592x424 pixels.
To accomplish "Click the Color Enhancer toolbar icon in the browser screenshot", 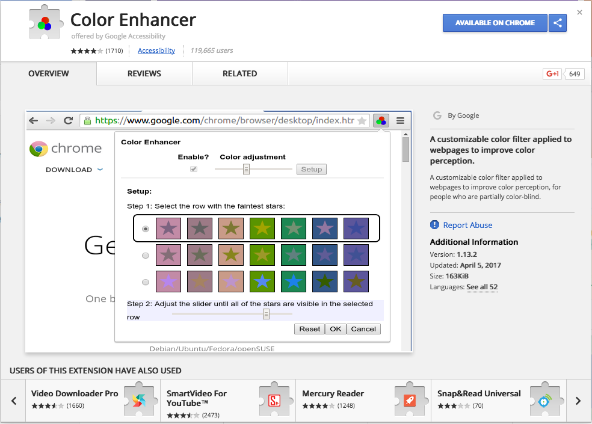I will [x=381, y=120].
